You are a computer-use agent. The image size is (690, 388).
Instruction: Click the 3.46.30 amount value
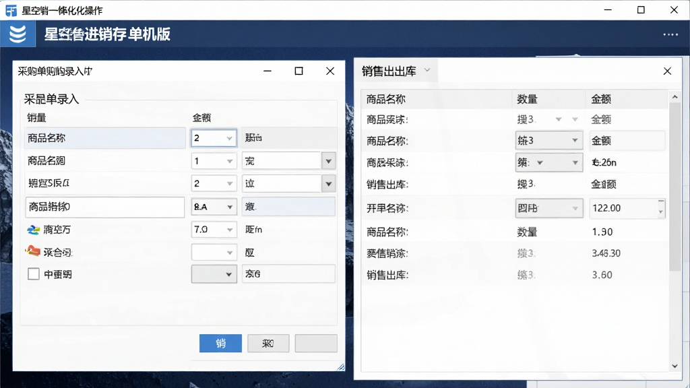(606, 253)
